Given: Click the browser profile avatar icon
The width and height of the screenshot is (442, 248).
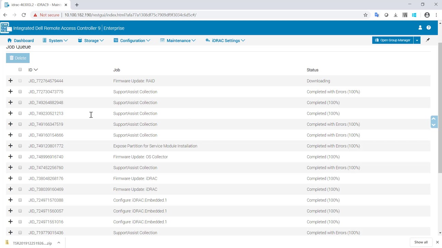Looking at the screenshot, I should tap(427, 15).
